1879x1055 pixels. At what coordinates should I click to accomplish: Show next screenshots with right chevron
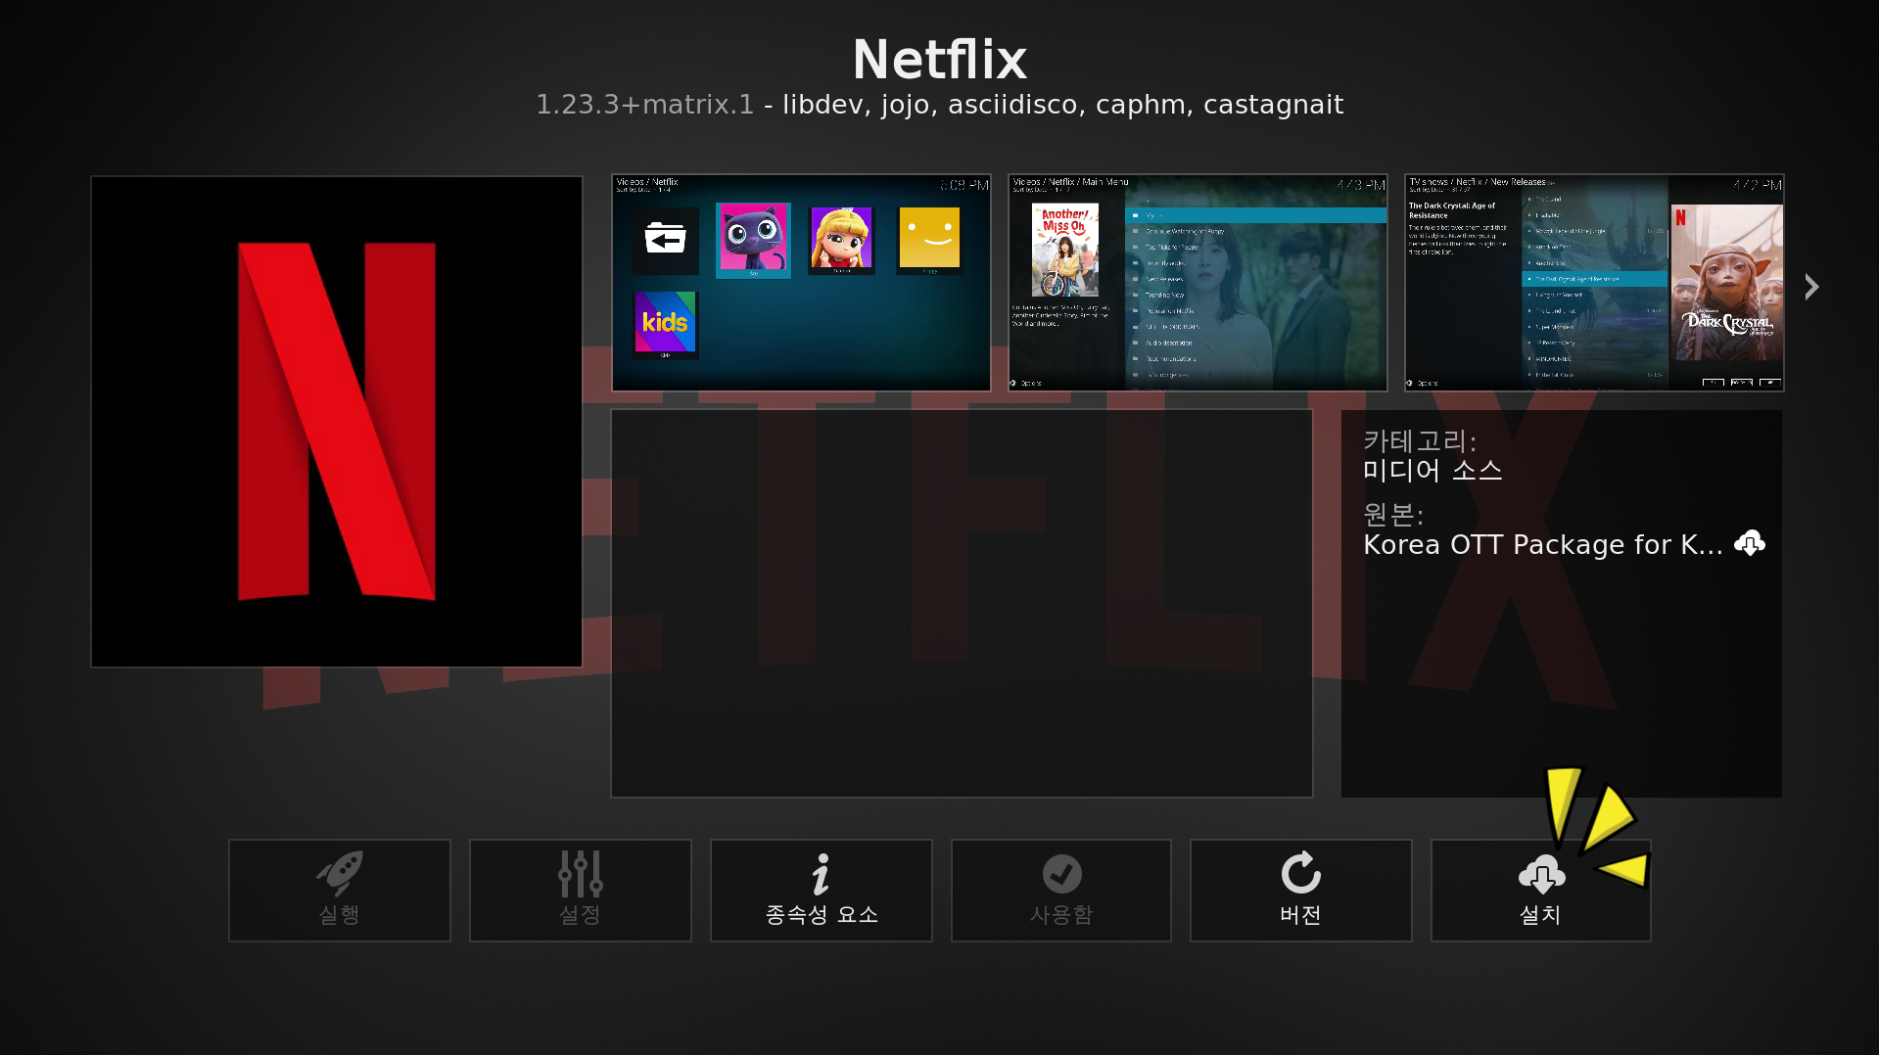pyautogui.click(x=1811, y=287)
